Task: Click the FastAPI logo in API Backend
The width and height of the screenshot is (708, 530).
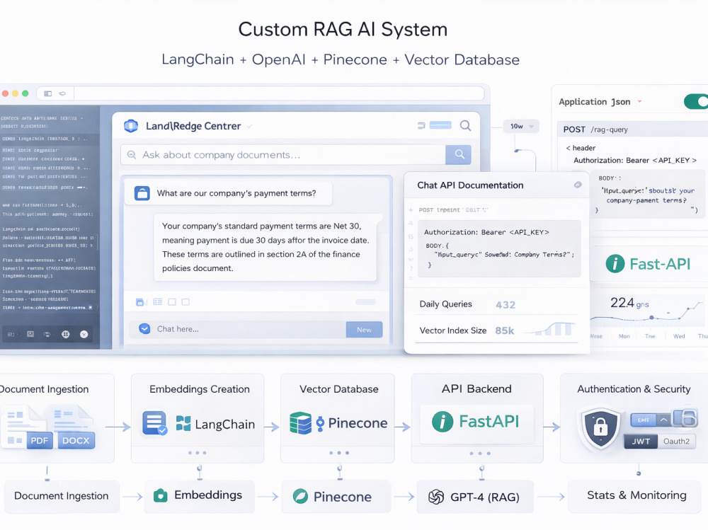Action: tap(476, 422)
